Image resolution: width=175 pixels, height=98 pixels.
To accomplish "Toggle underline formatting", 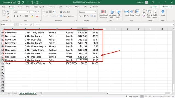I will (21, 16).
